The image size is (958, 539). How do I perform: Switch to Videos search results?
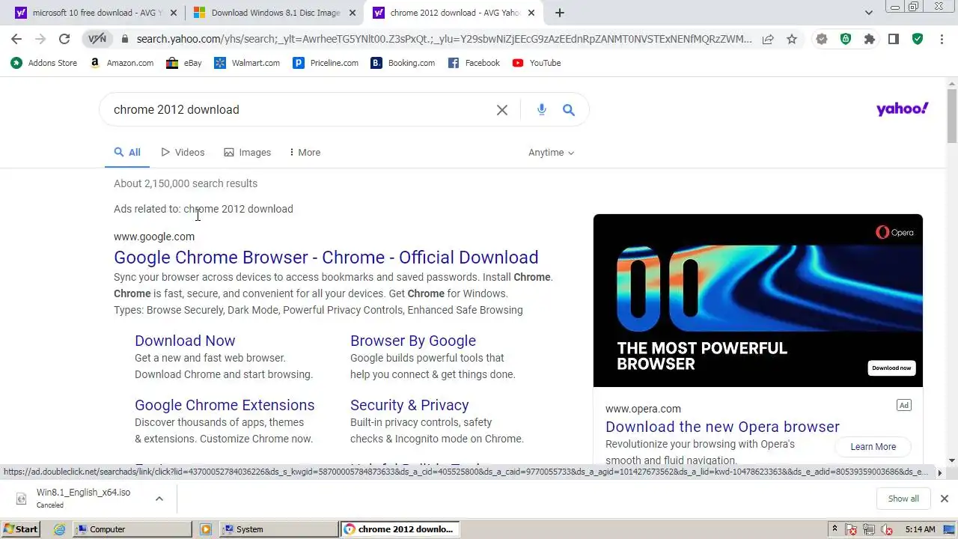point(183,153)
